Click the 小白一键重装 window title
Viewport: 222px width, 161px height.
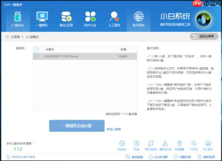[x=13, y=5]
